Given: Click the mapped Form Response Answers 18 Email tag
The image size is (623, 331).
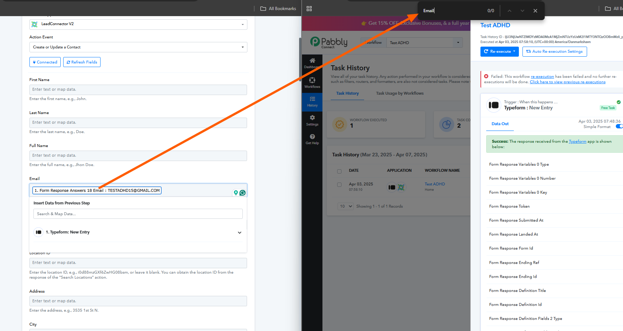Looking at the screenshot, I should click(97, 190).
